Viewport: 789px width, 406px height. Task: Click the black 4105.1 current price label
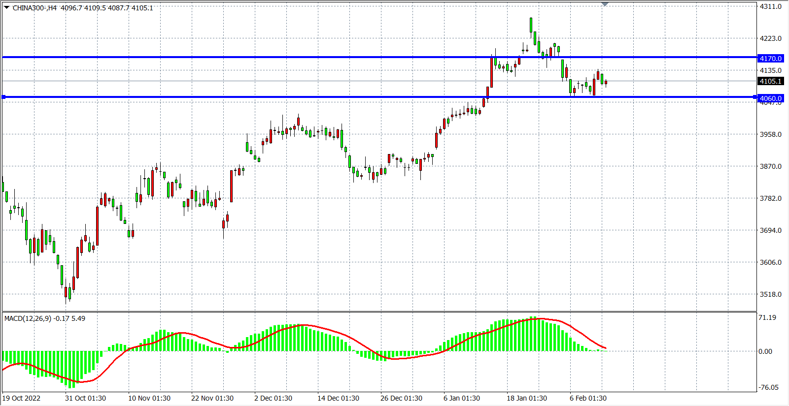coord(770,81)
